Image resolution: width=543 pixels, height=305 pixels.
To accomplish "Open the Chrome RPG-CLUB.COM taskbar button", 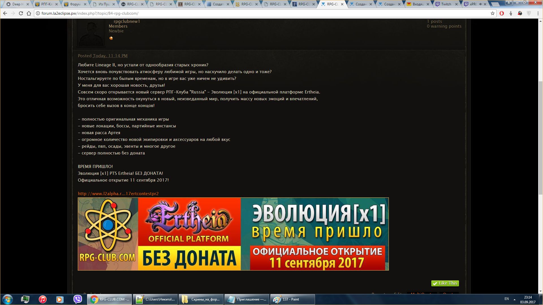I will pyautogui.click(x=109, y=299).
